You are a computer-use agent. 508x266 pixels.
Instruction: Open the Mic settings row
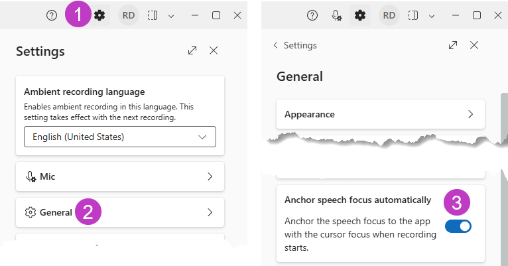point(120,176)
